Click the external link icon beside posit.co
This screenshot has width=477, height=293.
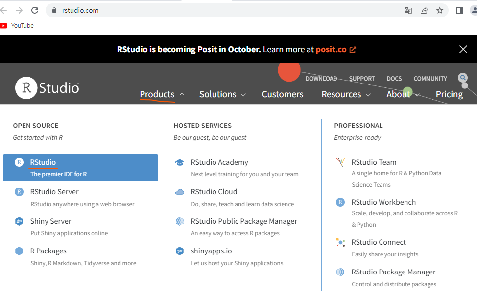click(353, 50)
